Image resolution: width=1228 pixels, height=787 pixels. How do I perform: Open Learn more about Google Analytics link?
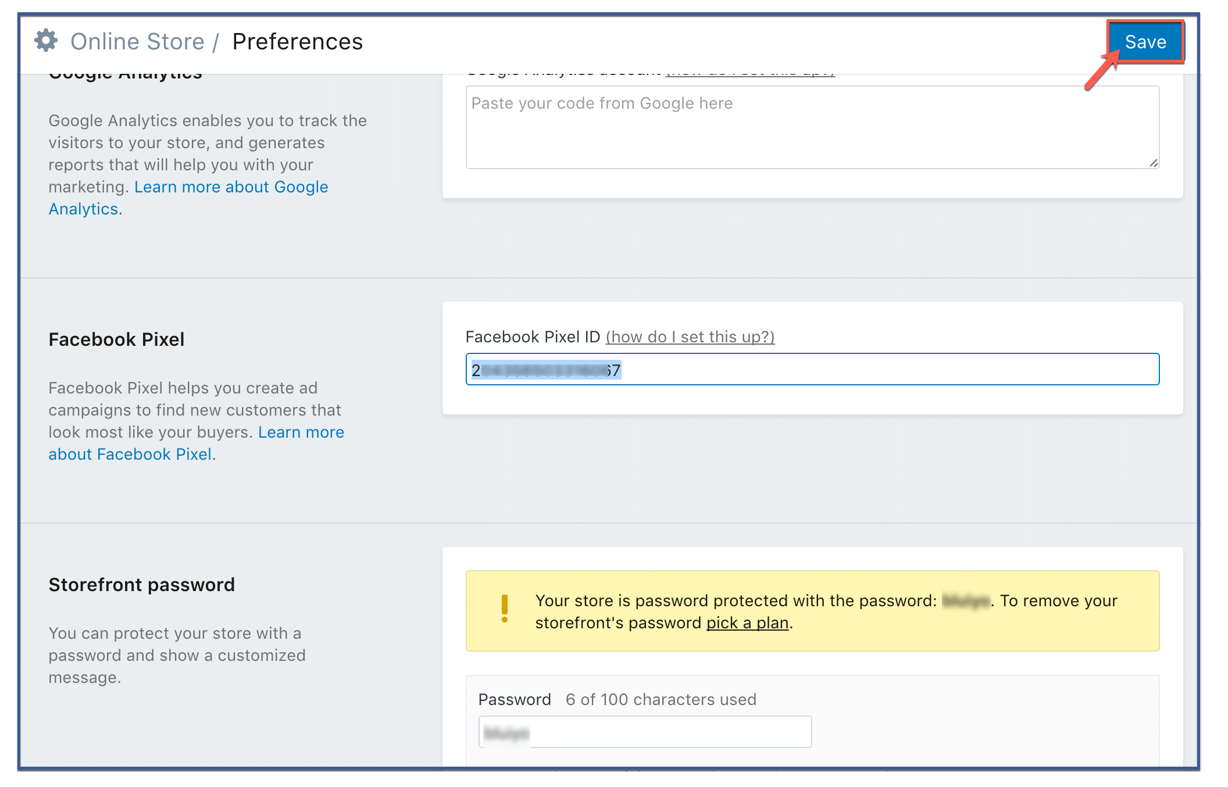click(188, 198)
